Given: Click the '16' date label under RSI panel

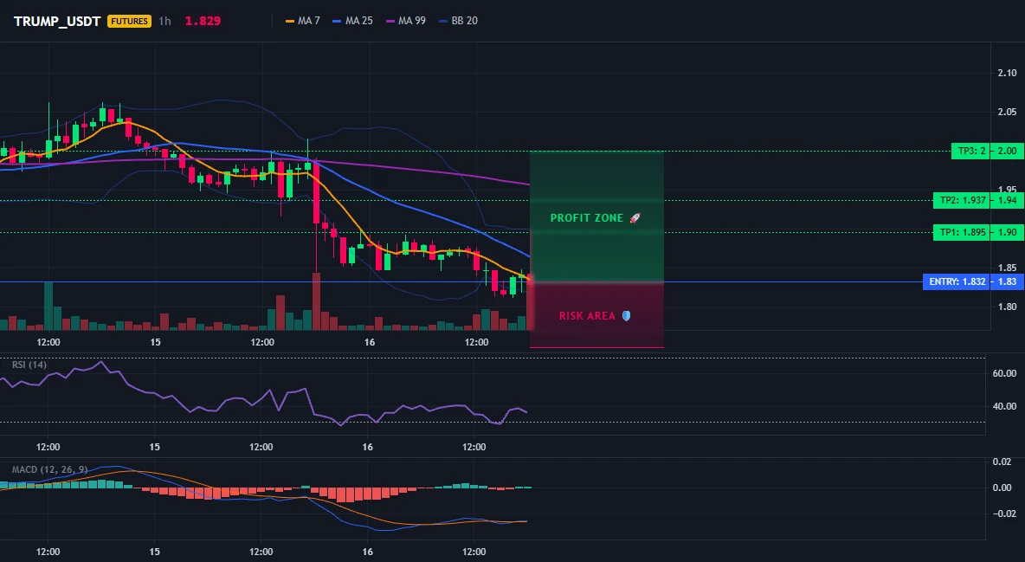Looking at the screenshot, I should click(x=367, y=447).
